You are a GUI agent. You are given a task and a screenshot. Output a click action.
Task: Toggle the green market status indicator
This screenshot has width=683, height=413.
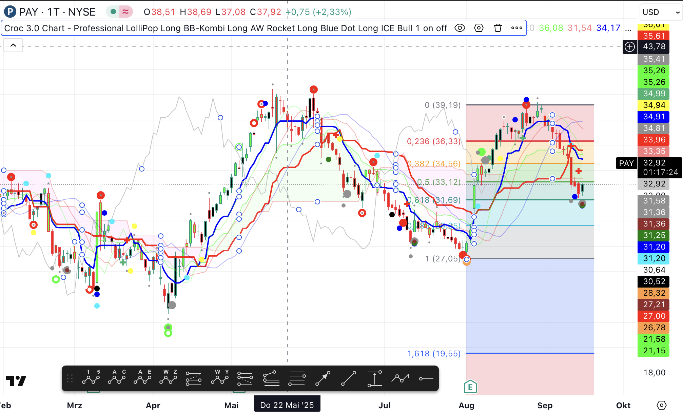(113, 12)
